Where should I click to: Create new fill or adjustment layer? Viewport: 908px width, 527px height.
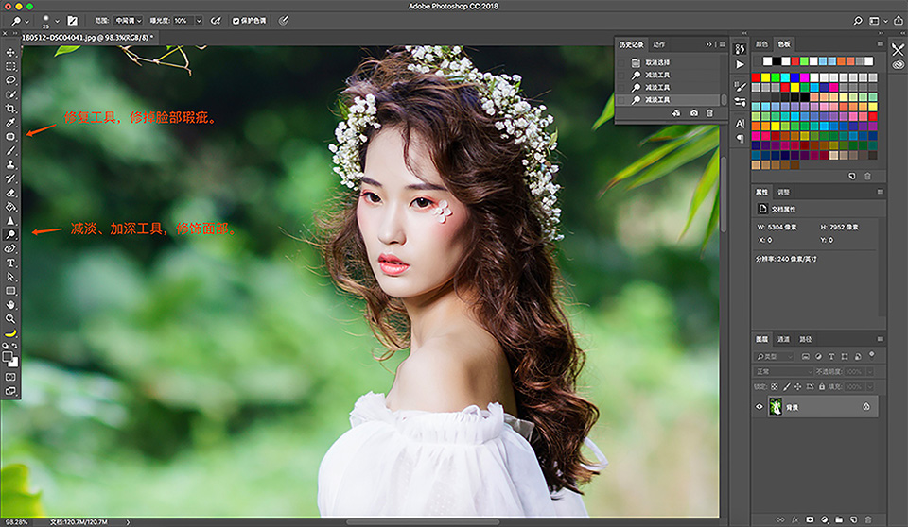pyautogui.click(x=825, y=519)
